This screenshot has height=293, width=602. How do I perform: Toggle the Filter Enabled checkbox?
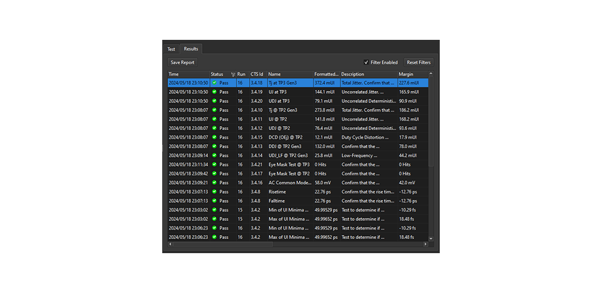pos(367,62)
